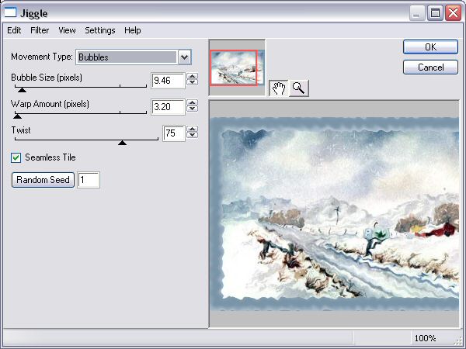Increase Twist value with up arrow
The width and height of the screenshot is (466, 349).
[193, 129]
